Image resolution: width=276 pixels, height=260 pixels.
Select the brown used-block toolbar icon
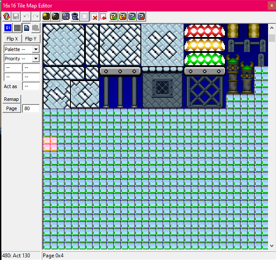point(46,17)
